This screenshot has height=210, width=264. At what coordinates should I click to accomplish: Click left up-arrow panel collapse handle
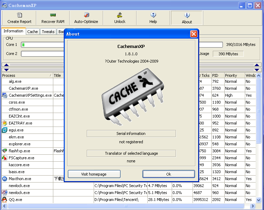tap(6, 65)
